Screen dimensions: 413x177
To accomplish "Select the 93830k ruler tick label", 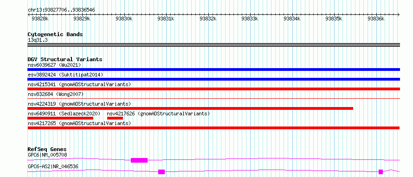I will (124, 19).
